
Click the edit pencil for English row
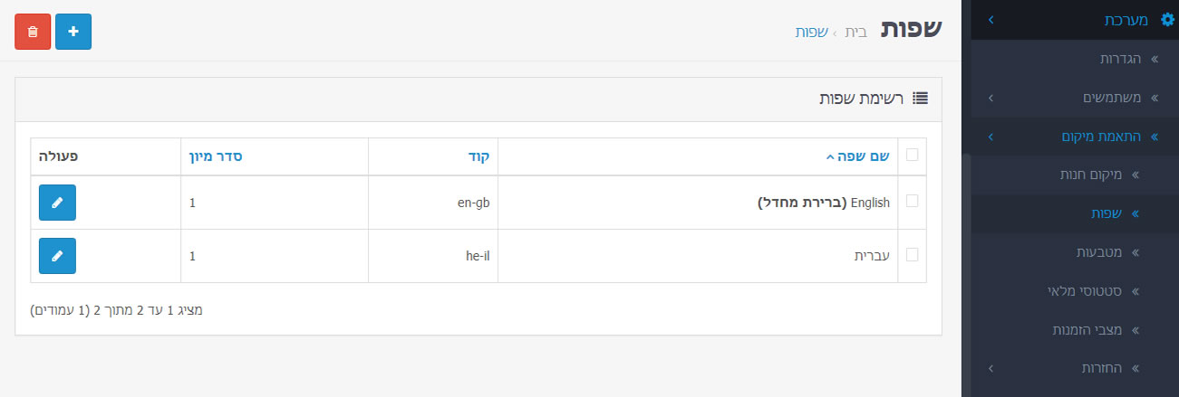(x=57, y=203)
